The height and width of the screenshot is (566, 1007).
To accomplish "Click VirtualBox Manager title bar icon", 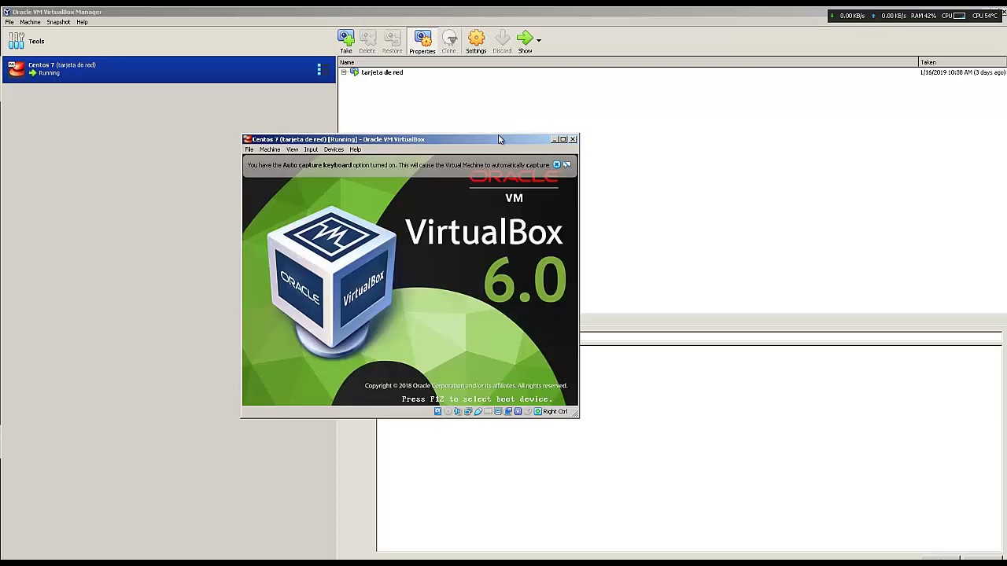I will [x=7, y=12].
